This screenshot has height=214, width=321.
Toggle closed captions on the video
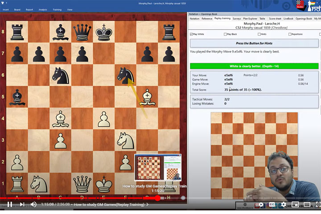coord(272,205)
